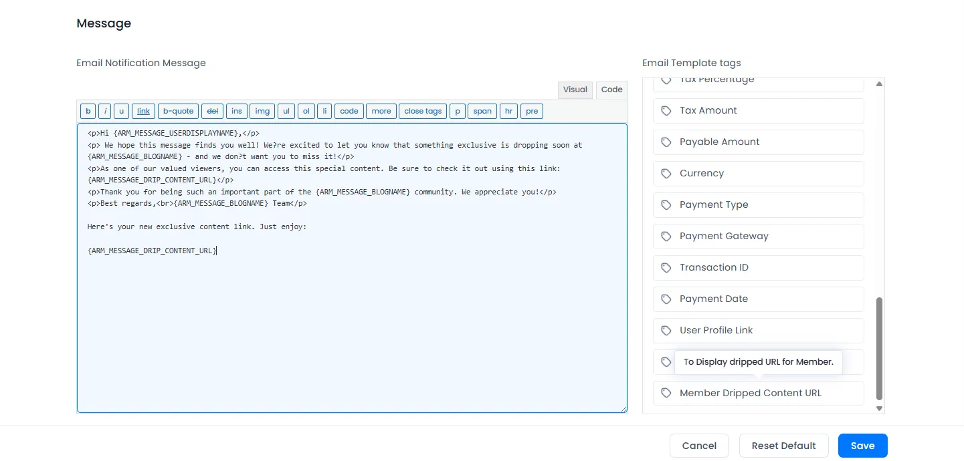Toggle bold formatting with the b button
Screen dimensions: 964x461
click(88, 111)
